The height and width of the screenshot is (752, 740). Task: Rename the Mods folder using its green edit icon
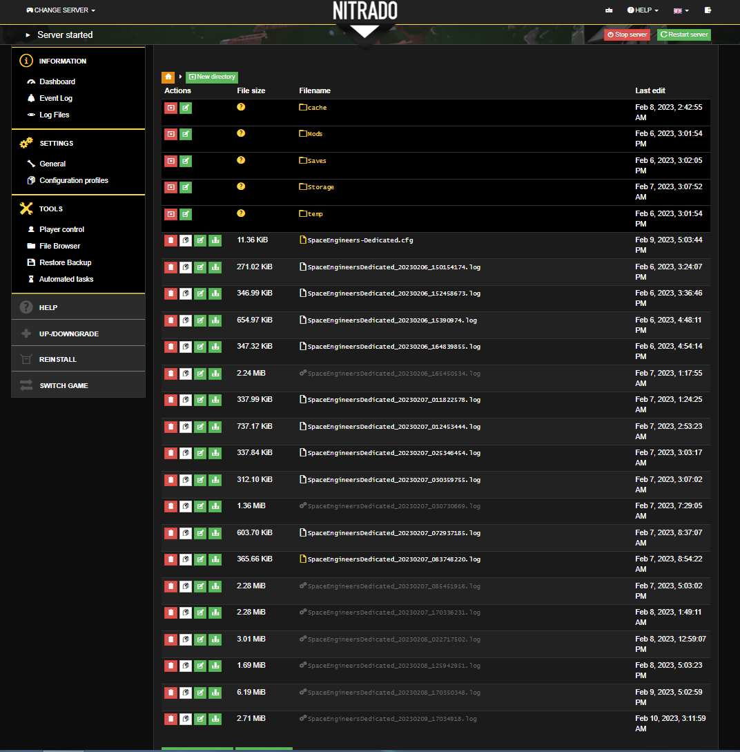click(186, 134)
